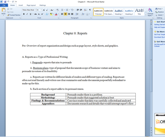This screenshot has height=137, width=165.
Task: Switch to the Insert tab
Action: (21, 5)
